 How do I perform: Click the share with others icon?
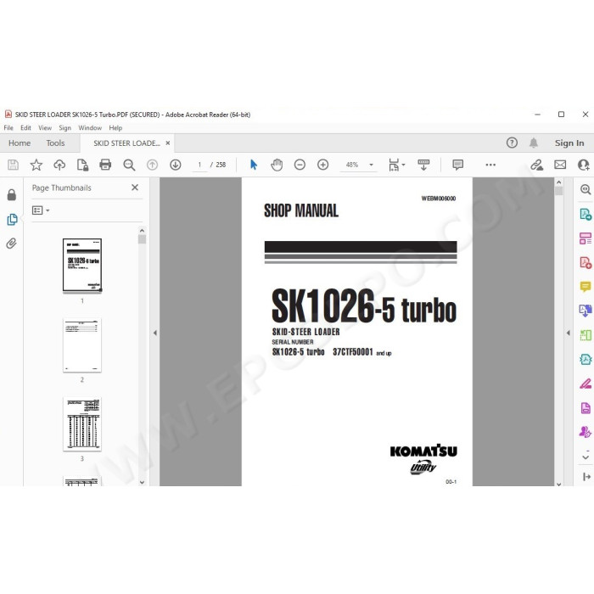584,165
